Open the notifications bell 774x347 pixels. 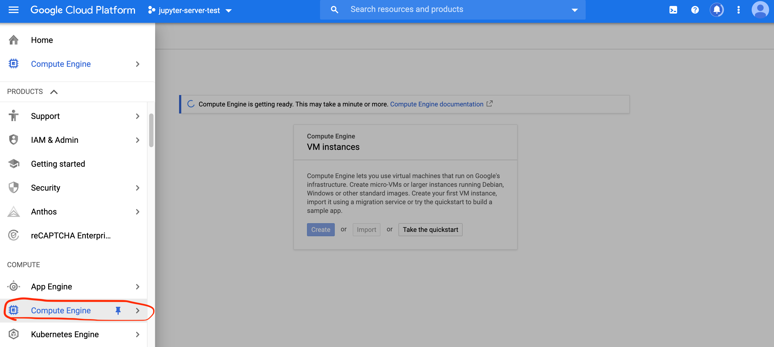(x=717, y=10)
